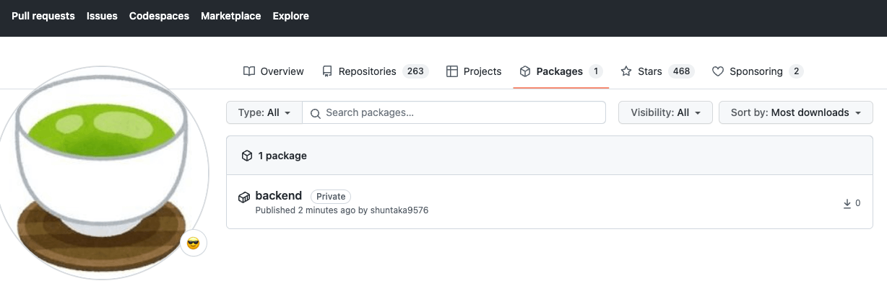Go to Marketplace in top navigation
Viewport: 887px width, 281px height.
[x=231, y=16]
